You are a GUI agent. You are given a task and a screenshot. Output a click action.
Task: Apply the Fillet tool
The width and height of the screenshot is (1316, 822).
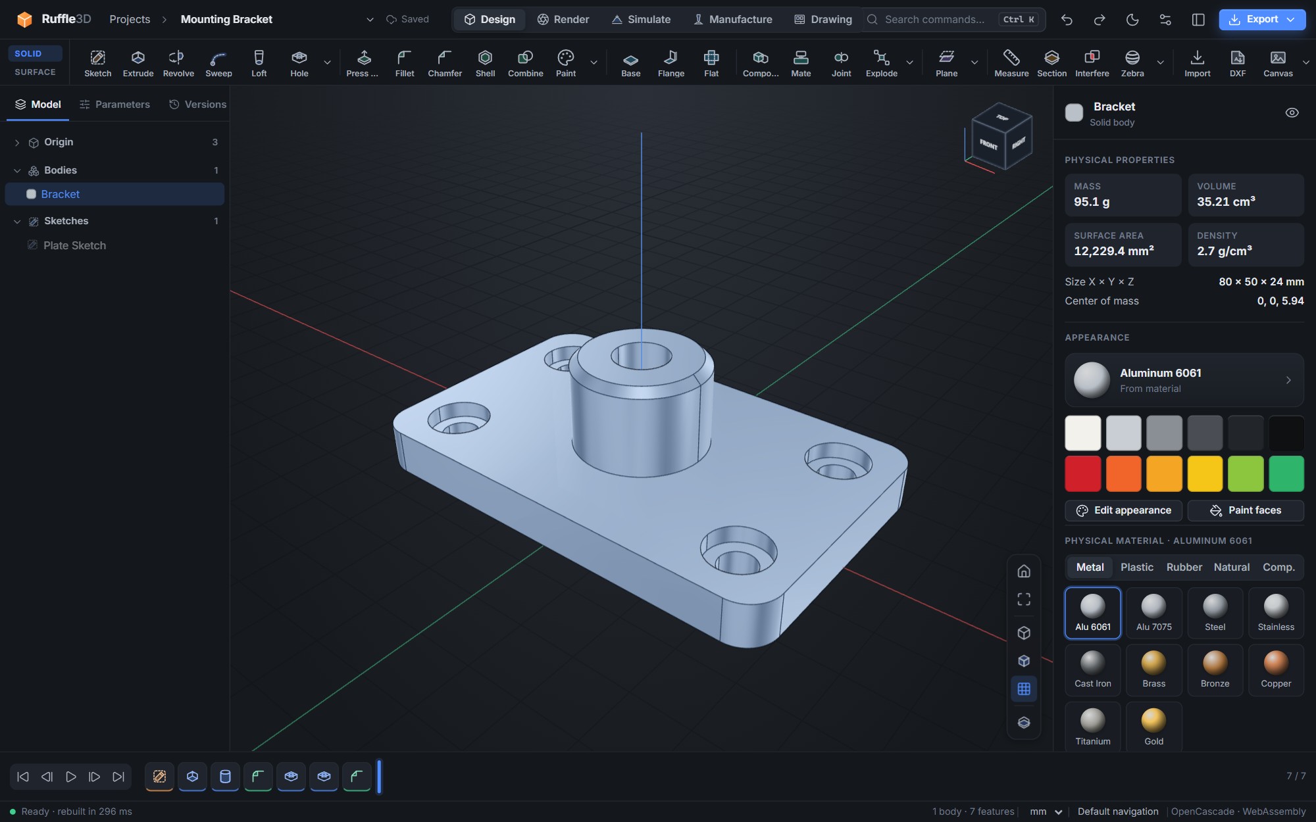click(405, 63)
